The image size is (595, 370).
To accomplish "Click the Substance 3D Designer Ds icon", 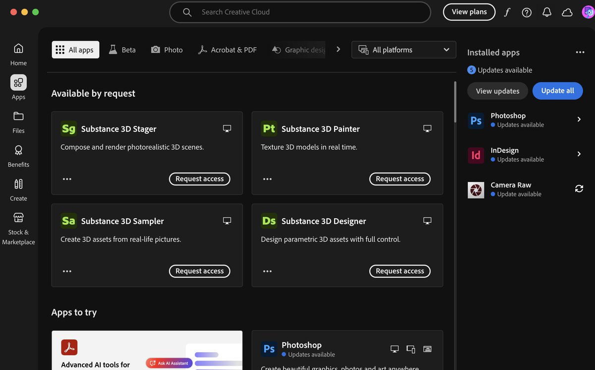I will click(269, 221).
